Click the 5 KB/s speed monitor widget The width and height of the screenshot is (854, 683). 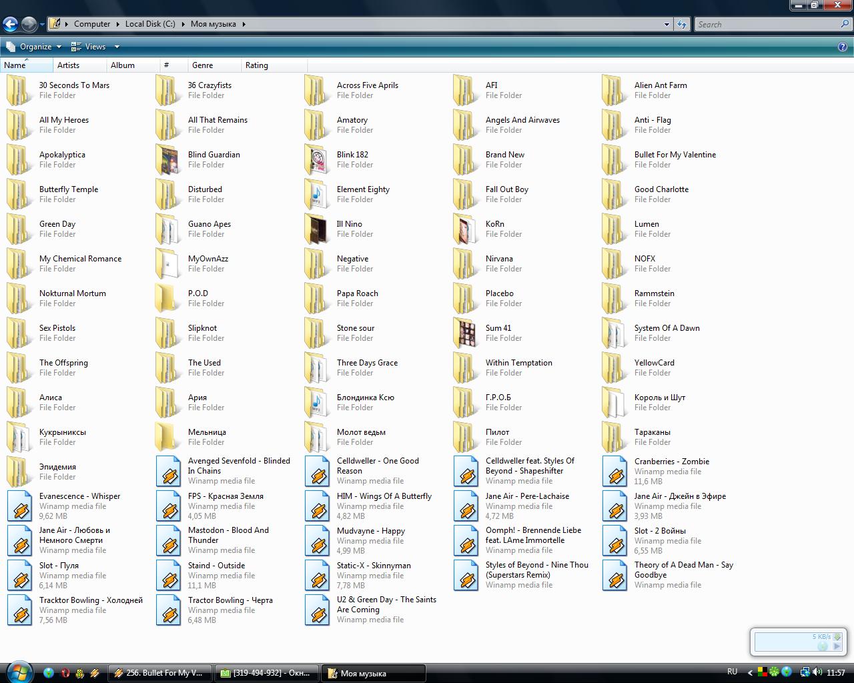click(799, 642)
